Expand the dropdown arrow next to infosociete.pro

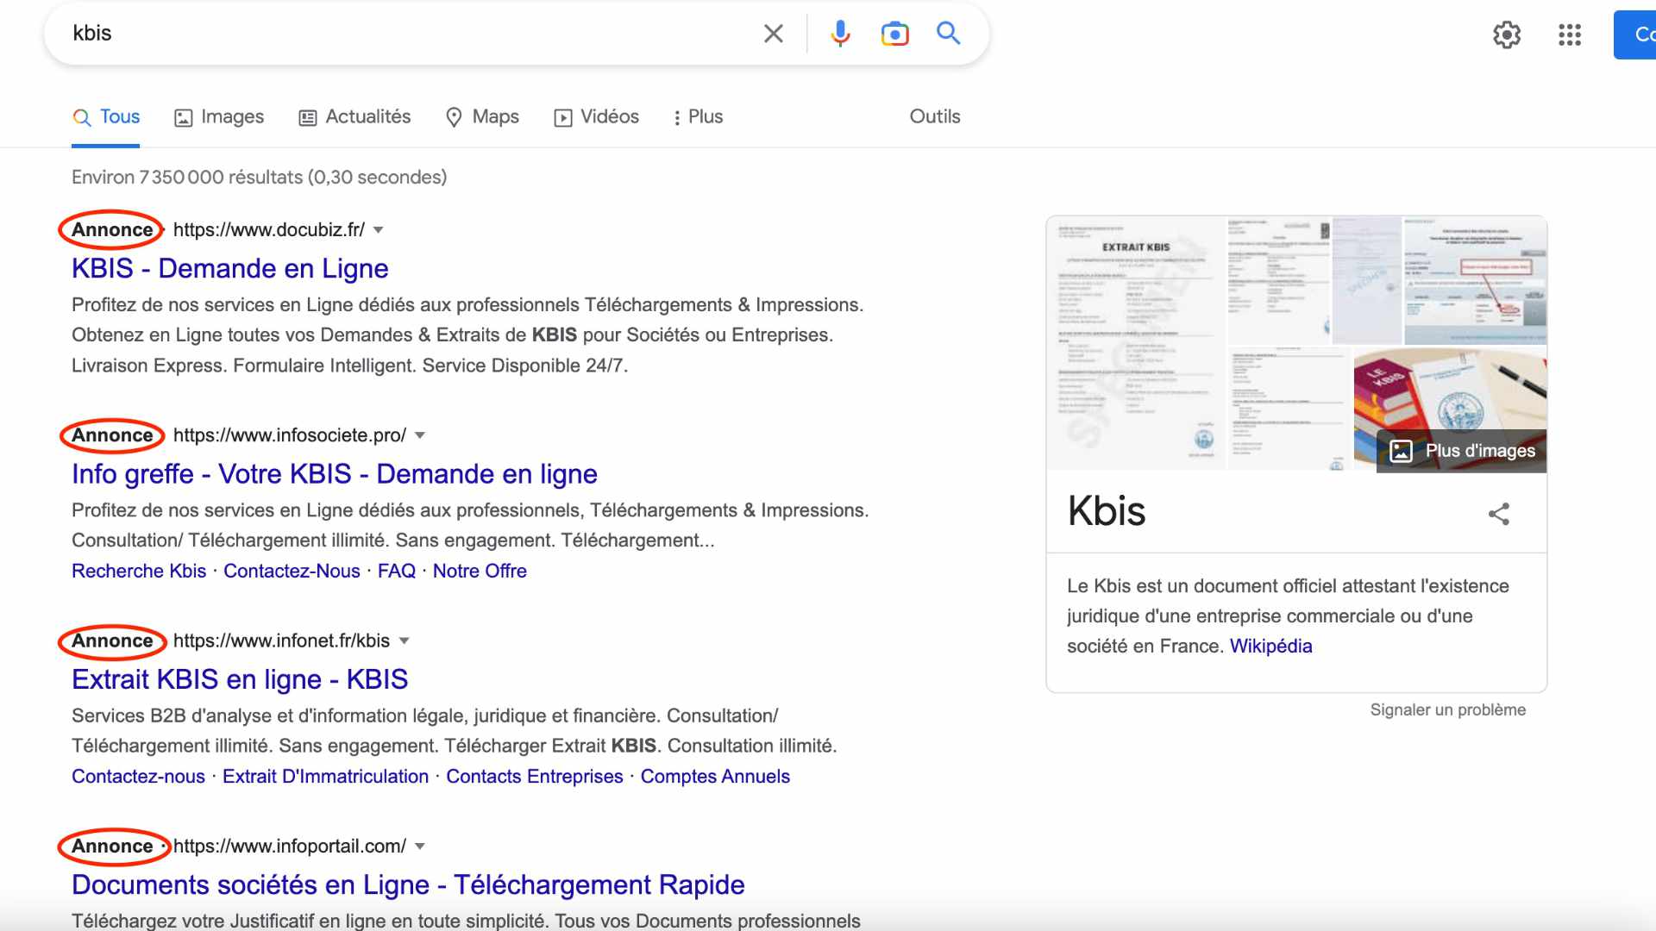tap(420, 436)
